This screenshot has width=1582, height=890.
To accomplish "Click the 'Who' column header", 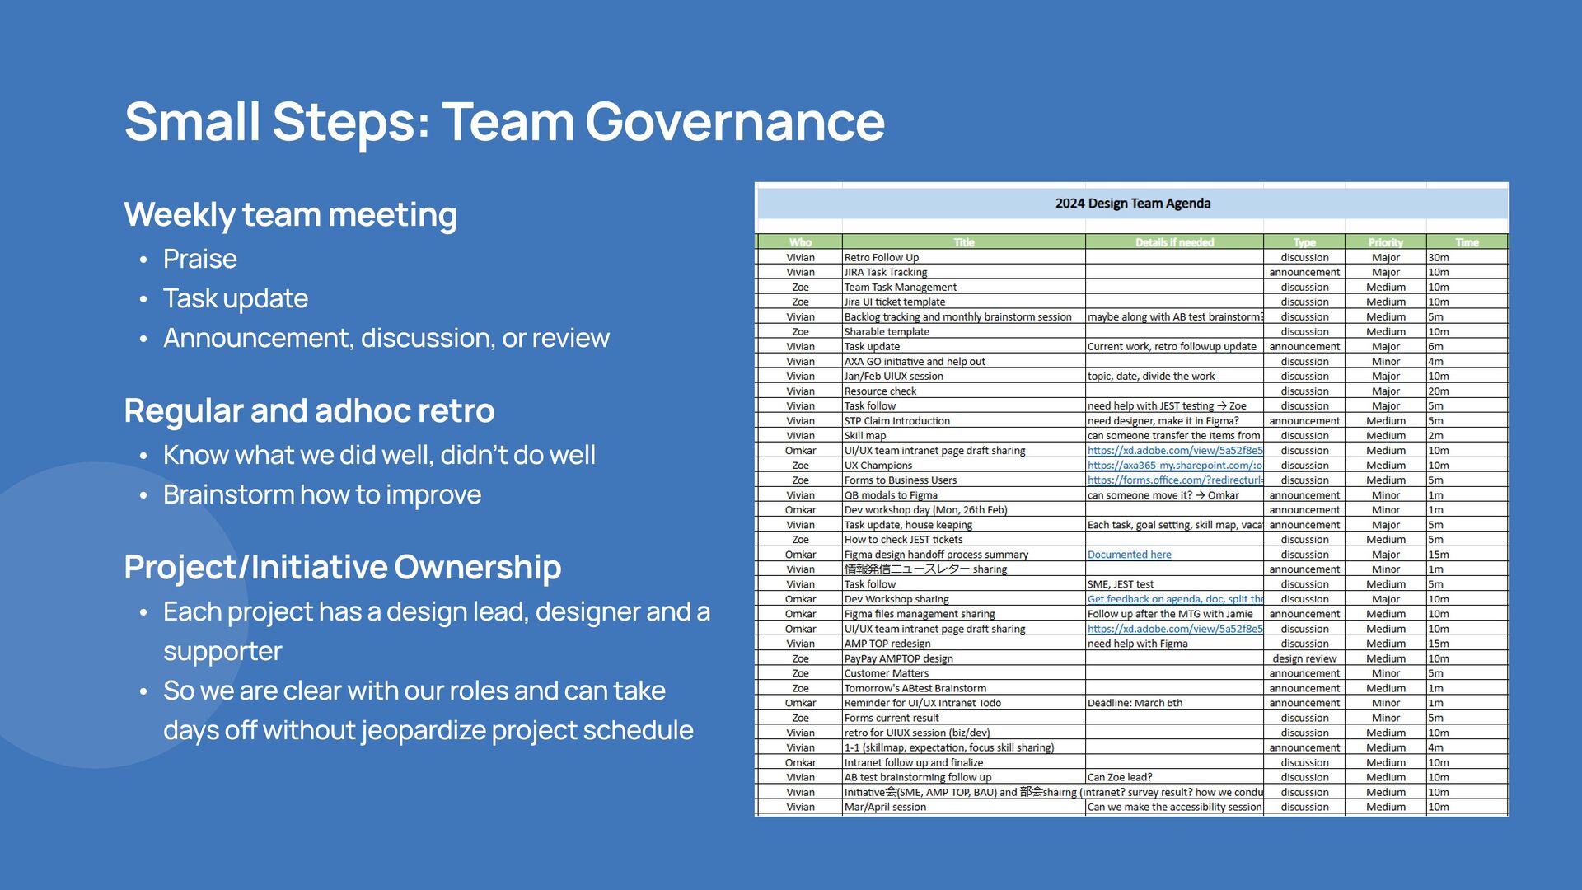I will tap(799, 242).
